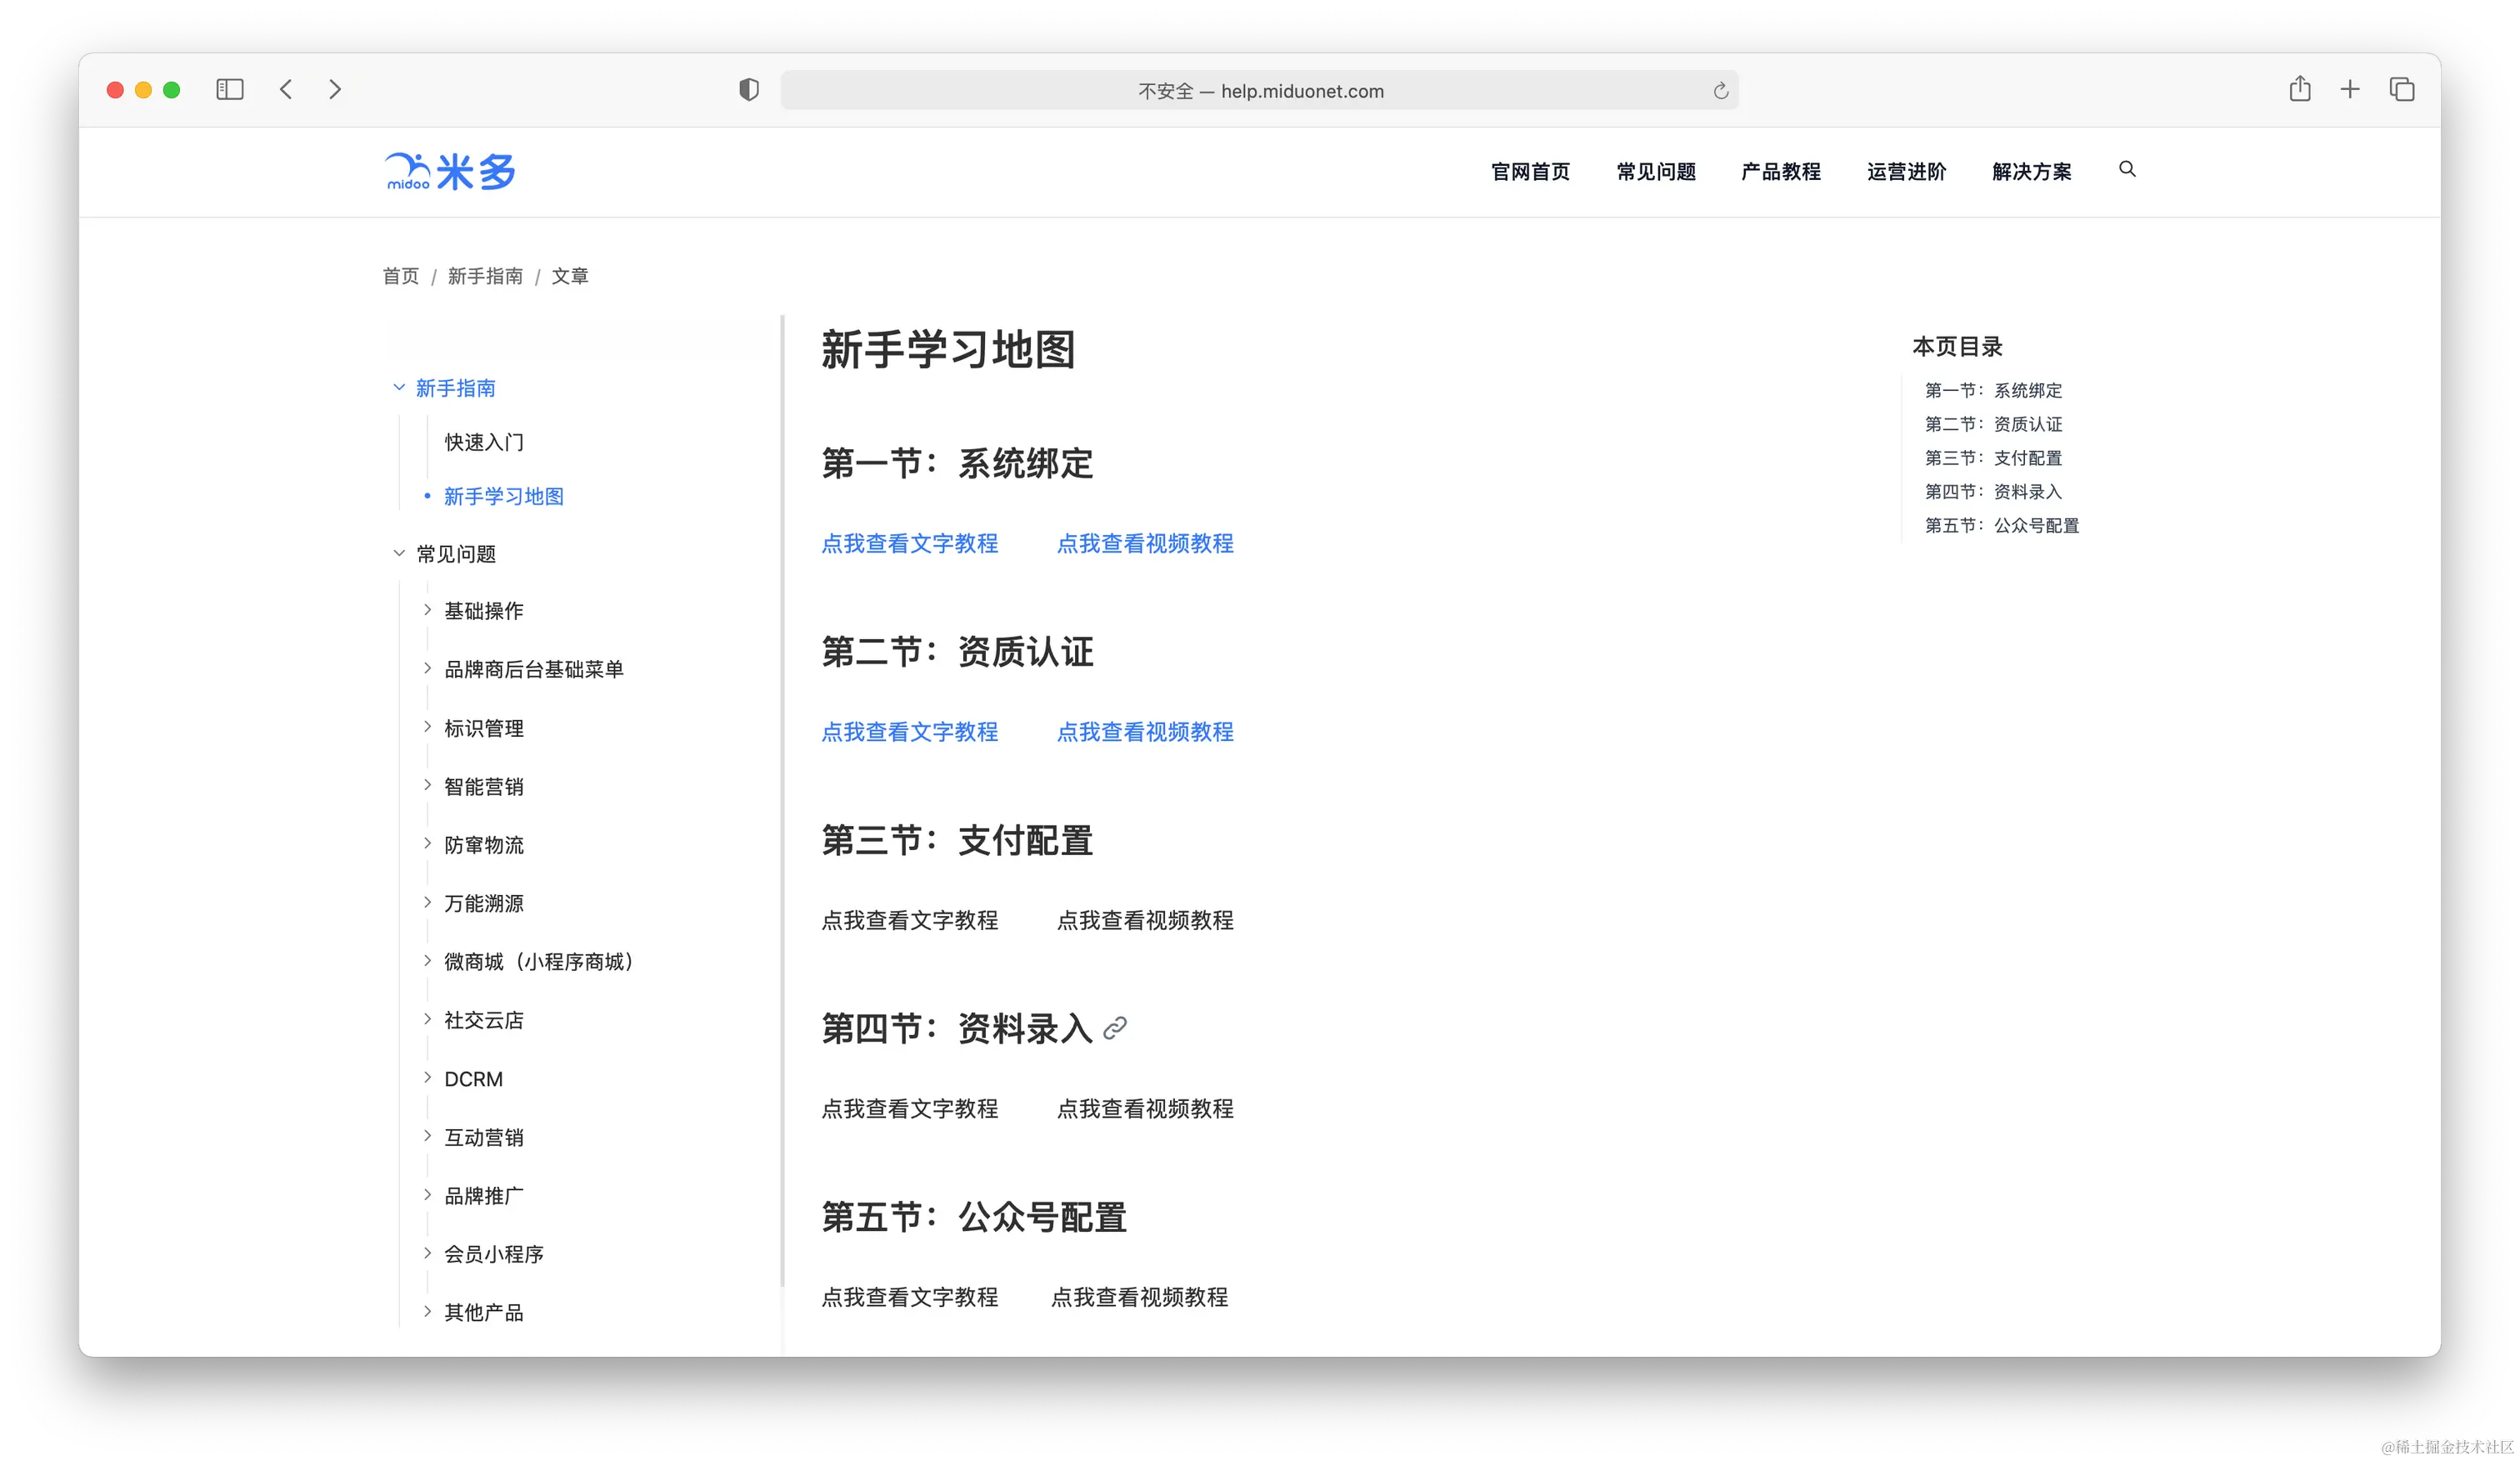Click the browser forward arrow
This screenshot has height=1461, width=2520.
335,90
